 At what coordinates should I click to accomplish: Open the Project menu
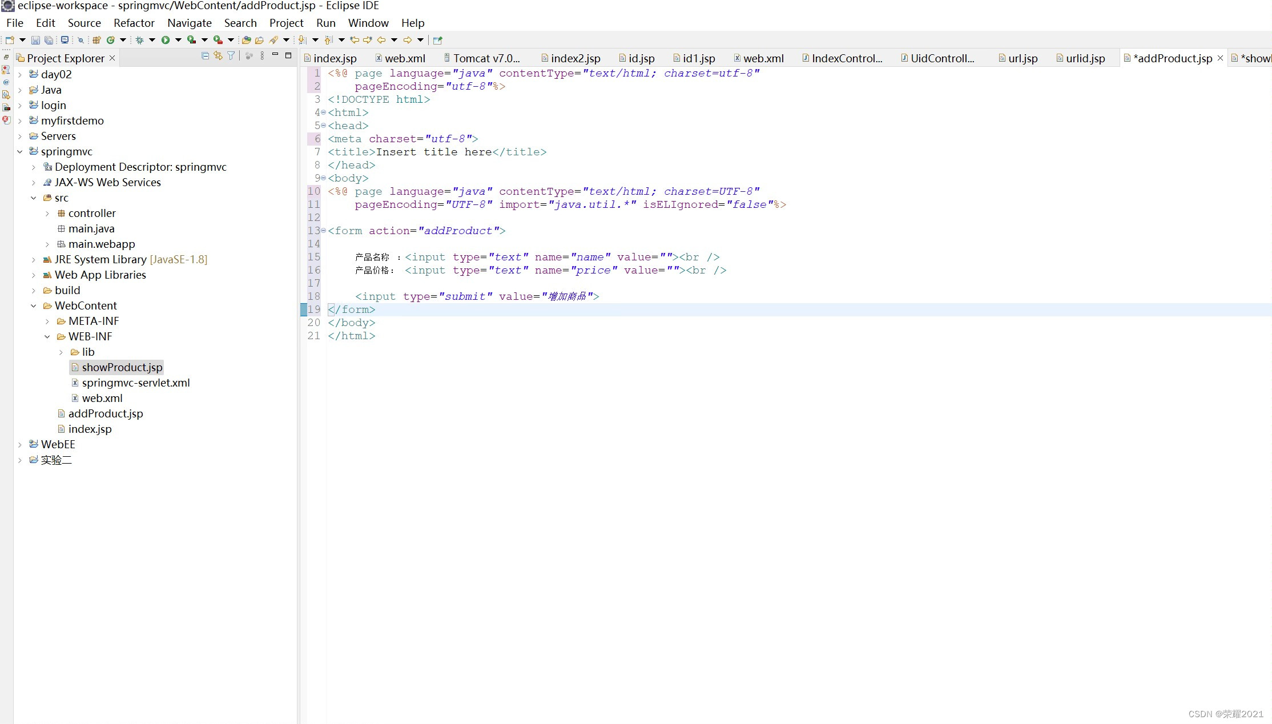pos(287,23)
